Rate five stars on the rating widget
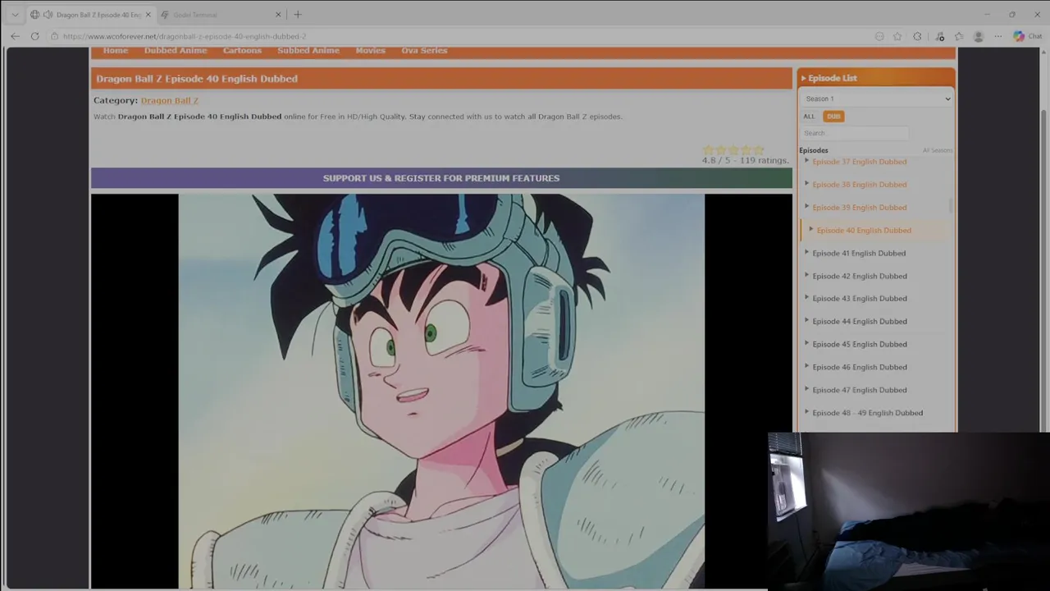1050x591 pixels. (x=758, y=149)
